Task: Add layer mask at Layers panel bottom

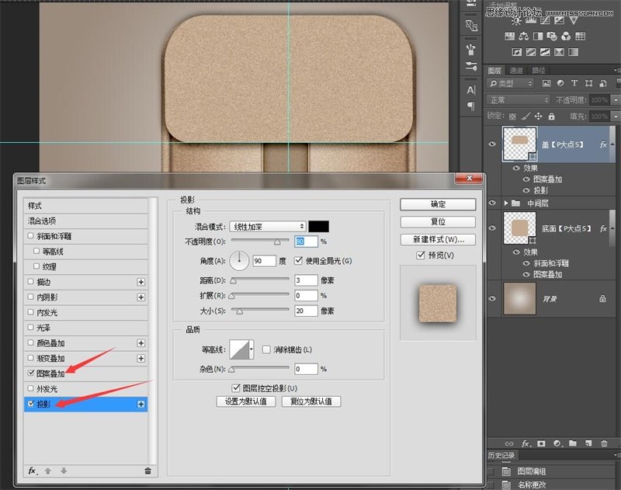Action: point(541,443)
